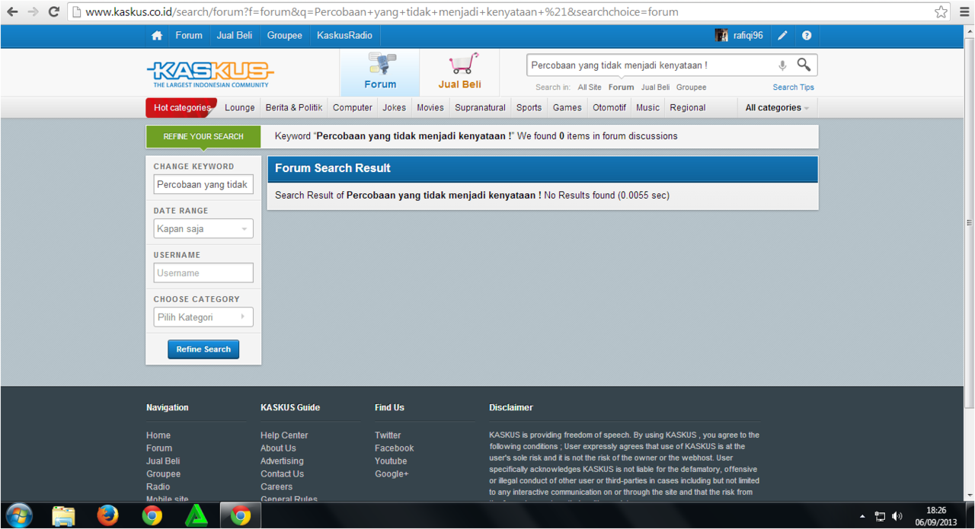
Task: Open the Music category
Action: (x=648, y=108)
